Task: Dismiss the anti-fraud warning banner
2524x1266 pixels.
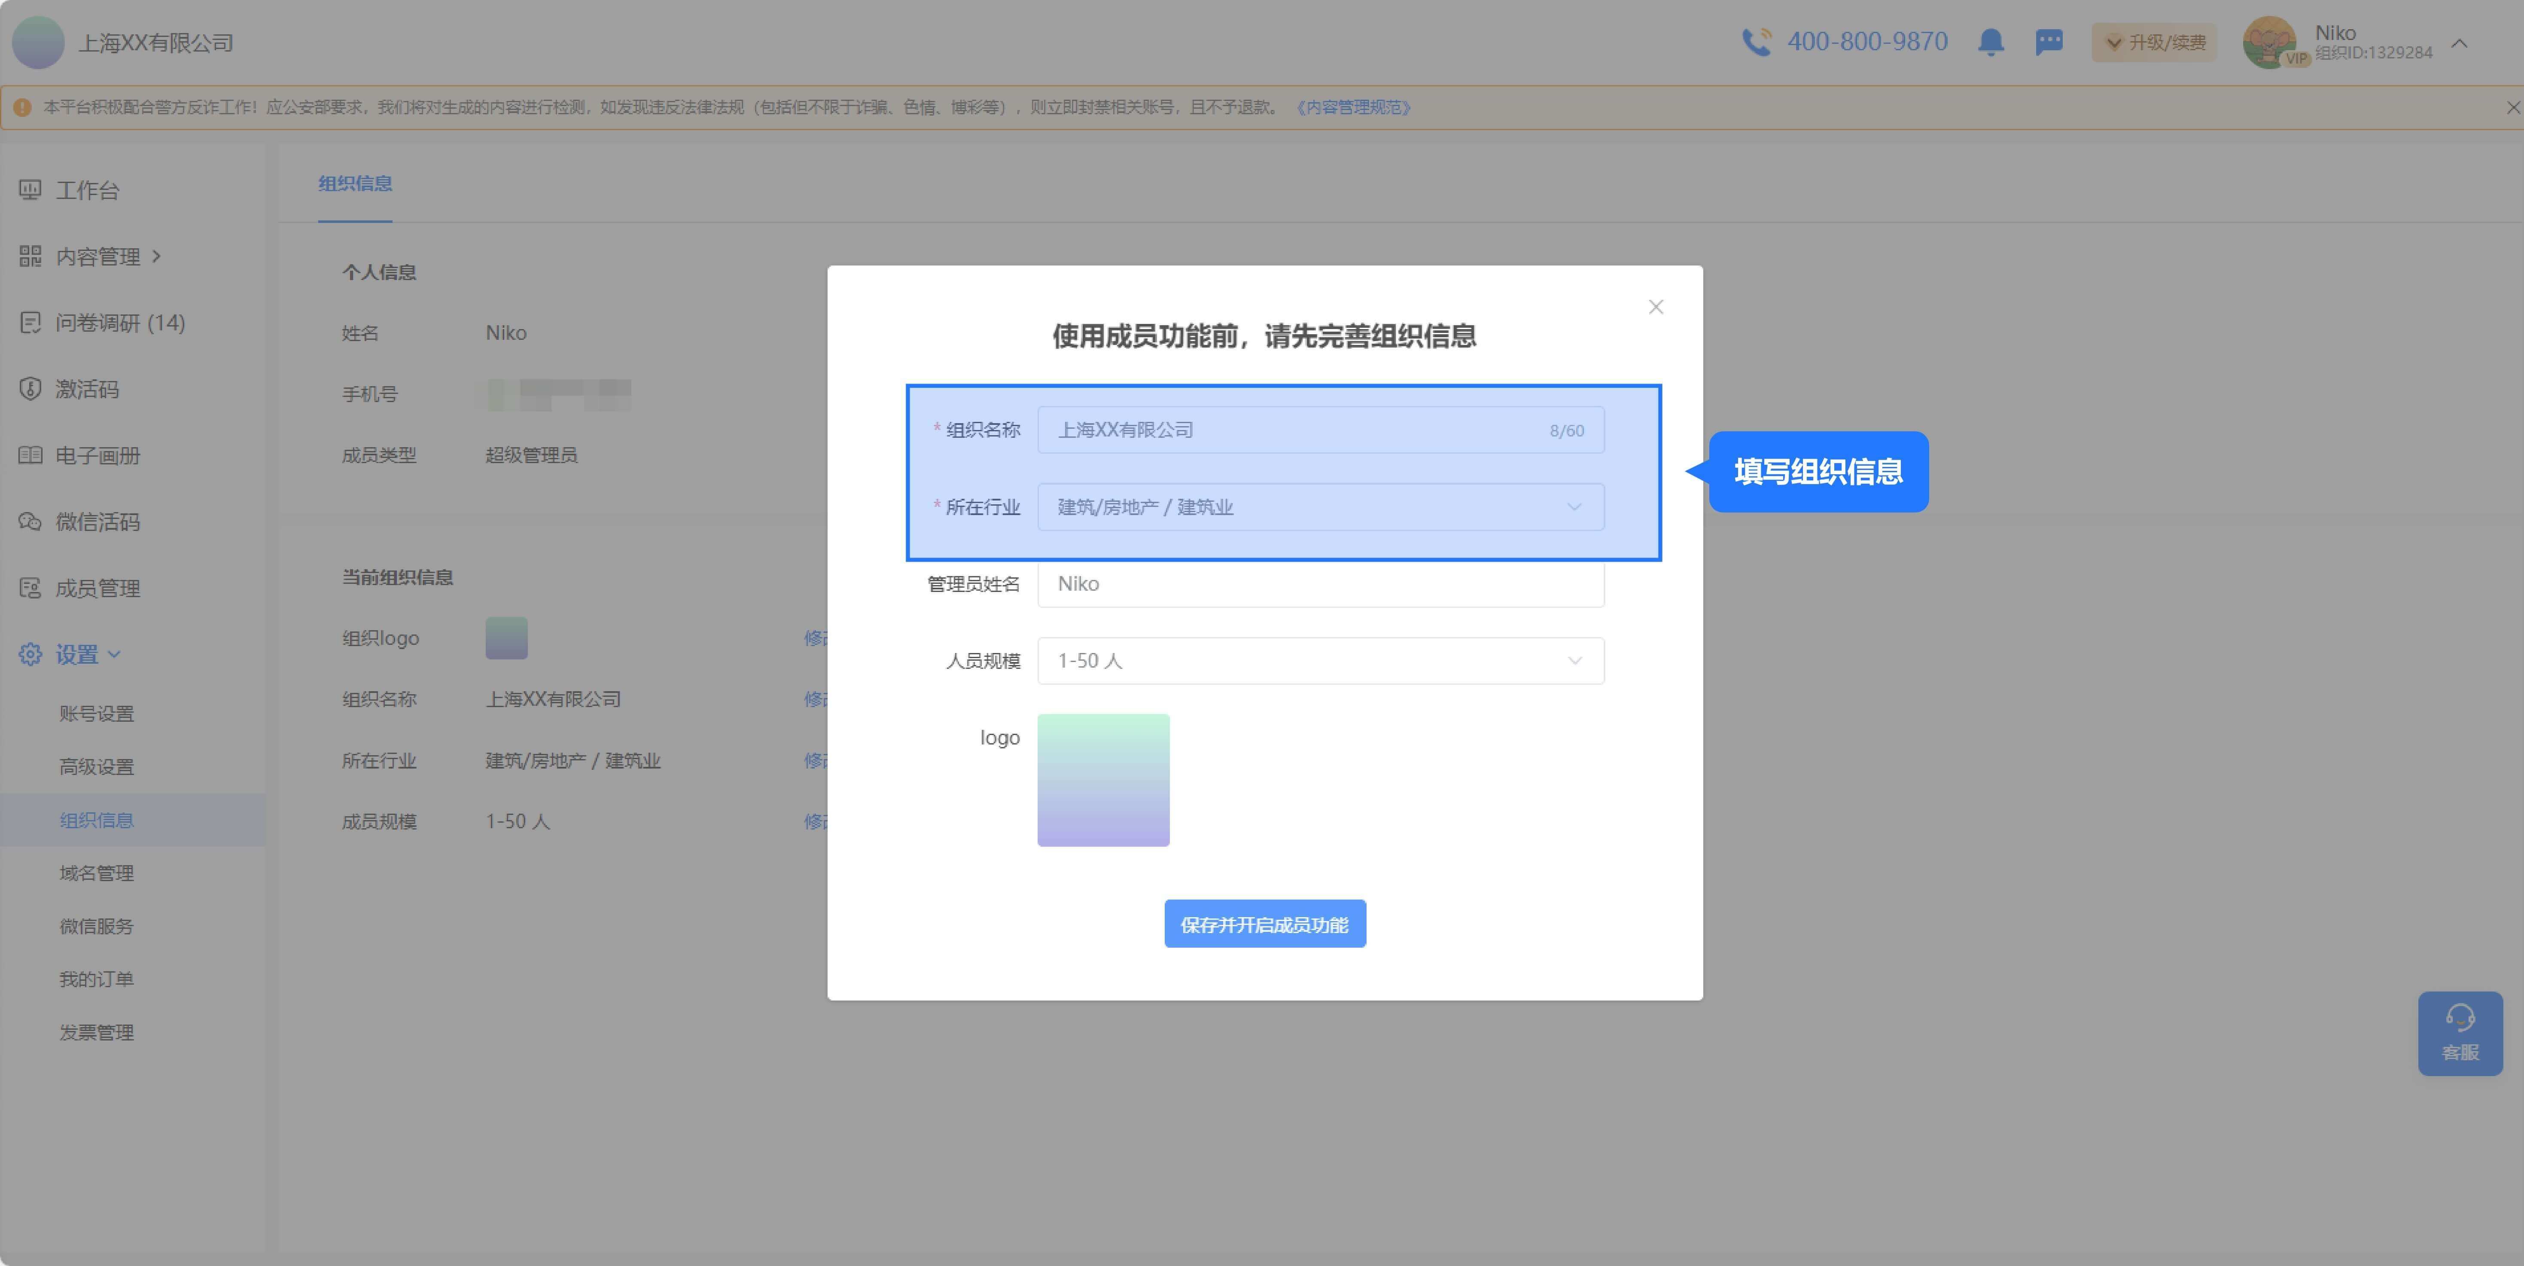Action: [x=2512, y=108]
